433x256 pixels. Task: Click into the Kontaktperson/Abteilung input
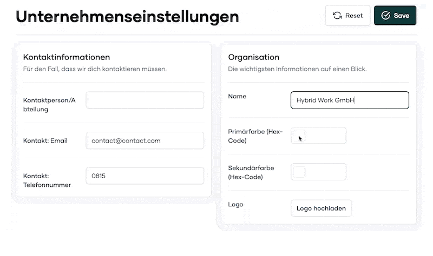[145, 100]
